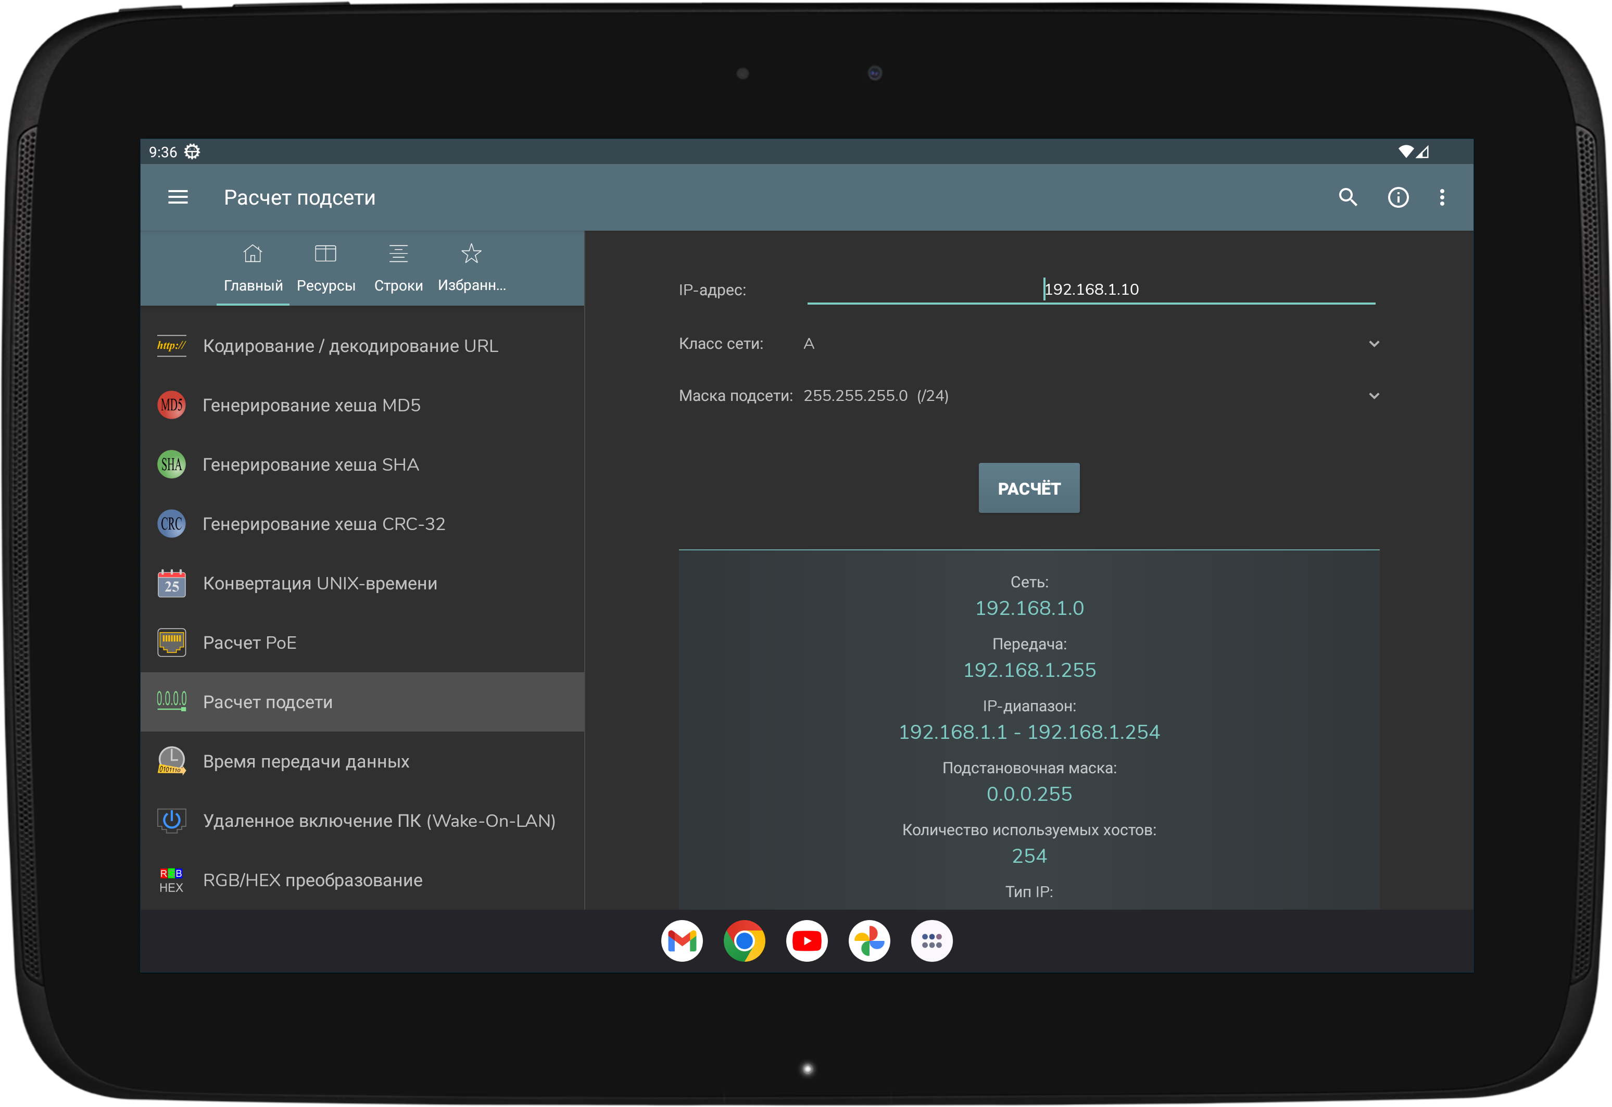Click the broadcast result 192.168.1.255

pyautogui.click(x=1029, y=670)
